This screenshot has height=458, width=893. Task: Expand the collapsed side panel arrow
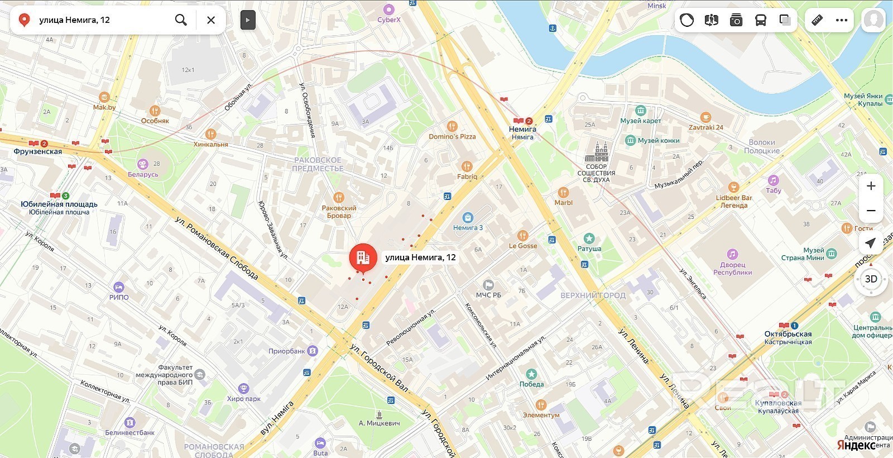(248, 20)
